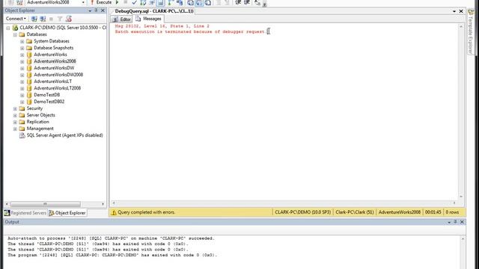Click the '0 rows' status entry
The width and height of the screenshot is (479, 269).
(x=452, y=212)
